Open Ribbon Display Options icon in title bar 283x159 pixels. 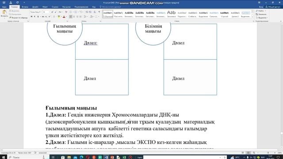coord(259,3)
